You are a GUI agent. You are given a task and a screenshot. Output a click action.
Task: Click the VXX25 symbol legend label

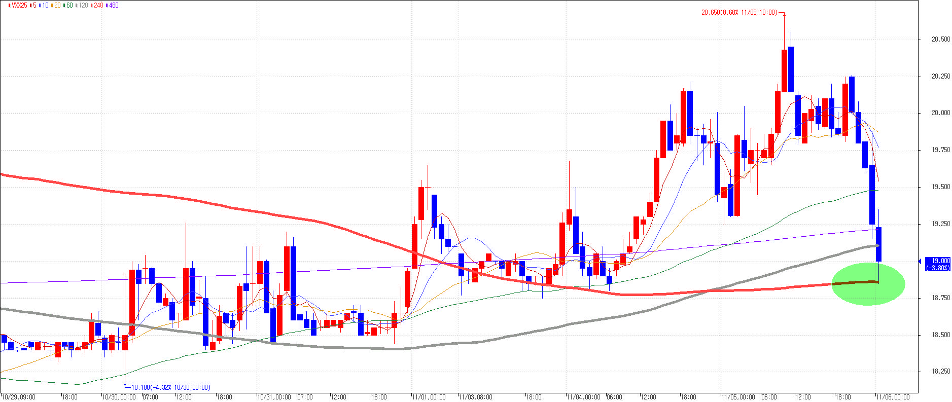click(18, 5)
